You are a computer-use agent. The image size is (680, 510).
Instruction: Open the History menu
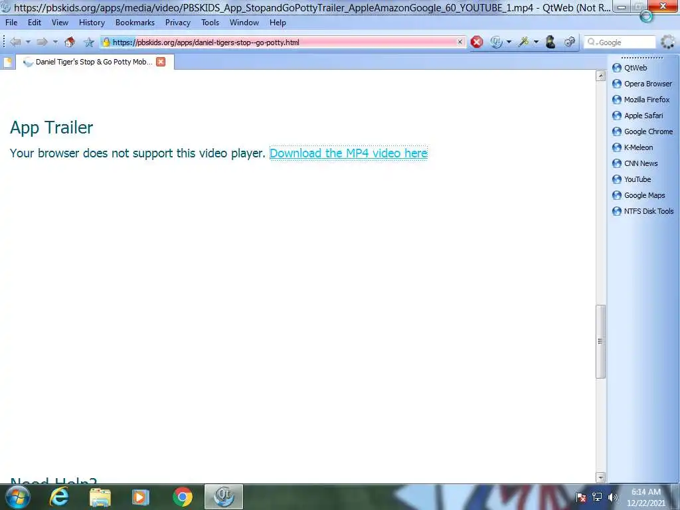[92, 23]
